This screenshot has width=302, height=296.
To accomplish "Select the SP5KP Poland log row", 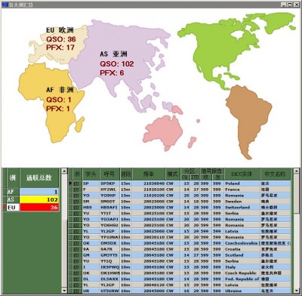I will click(180, 183).
